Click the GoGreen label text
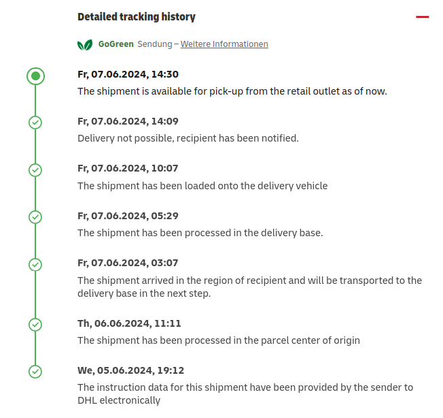Viewport: 443px width, 418px height. [116, 44]
